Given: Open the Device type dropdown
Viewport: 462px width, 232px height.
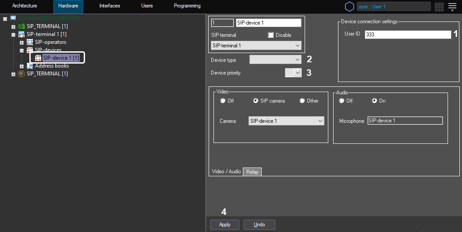Looking at the screenshot, I should pos(275,60).
